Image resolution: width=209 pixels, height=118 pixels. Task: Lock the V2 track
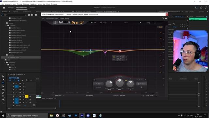(x=13, y=89)
